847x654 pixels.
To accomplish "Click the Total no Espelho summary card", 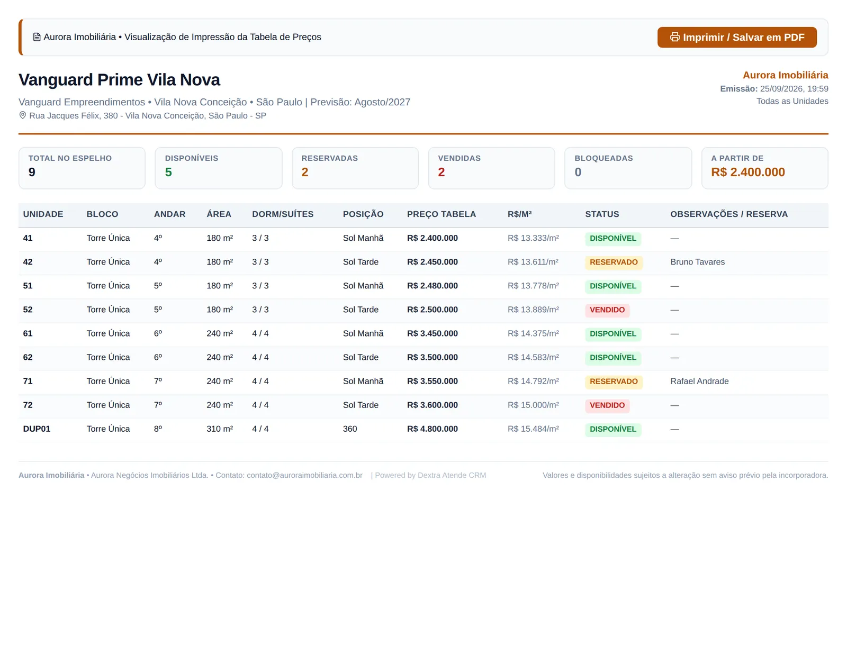I will tap(82, 168).
